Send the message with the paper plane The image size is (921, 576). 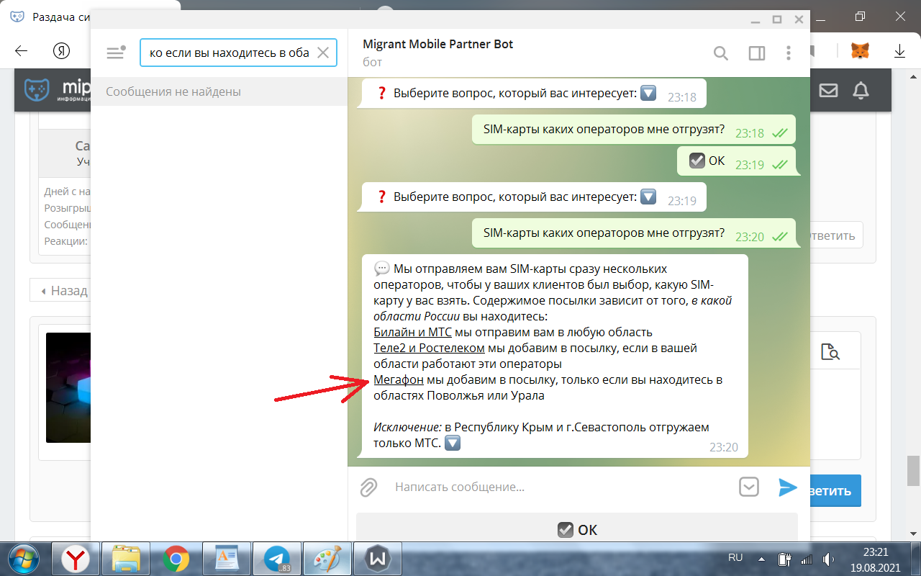pos(788,487)
